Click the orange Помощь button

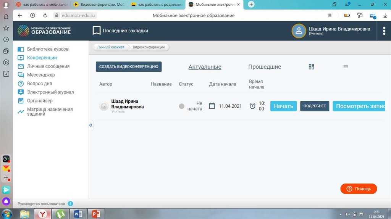(x=359, y=189)
